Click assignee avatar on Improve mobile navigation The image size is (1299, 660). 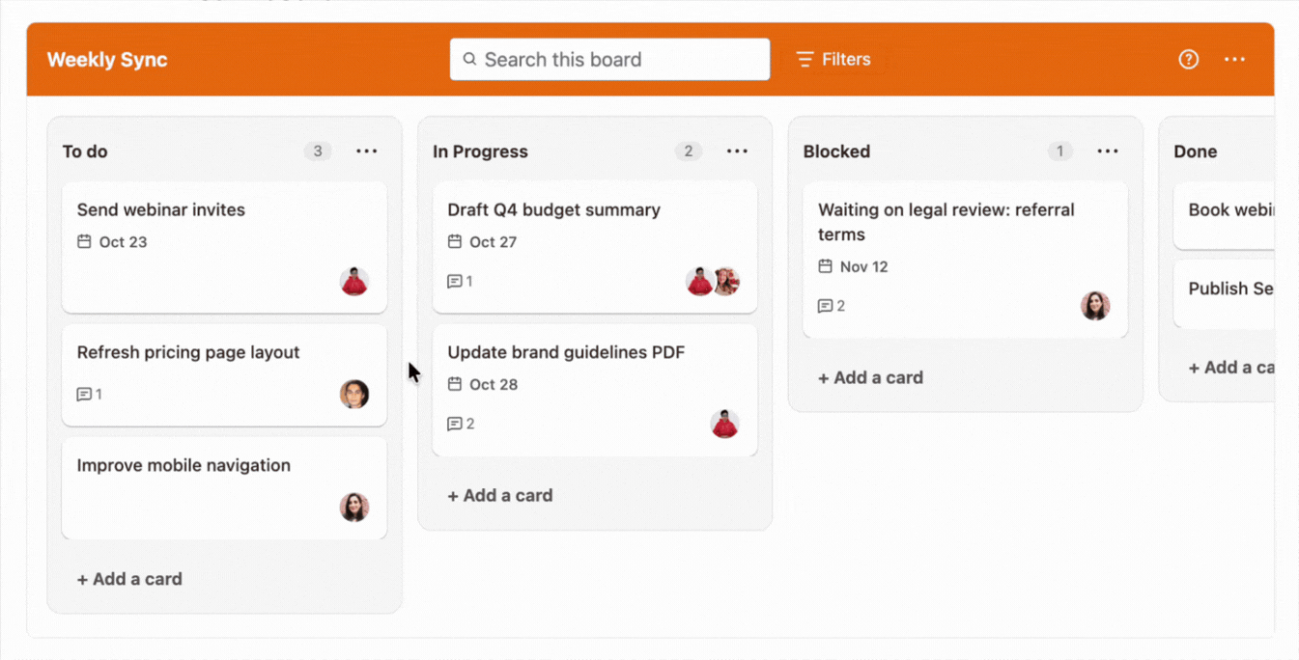[x=354, y=507]
